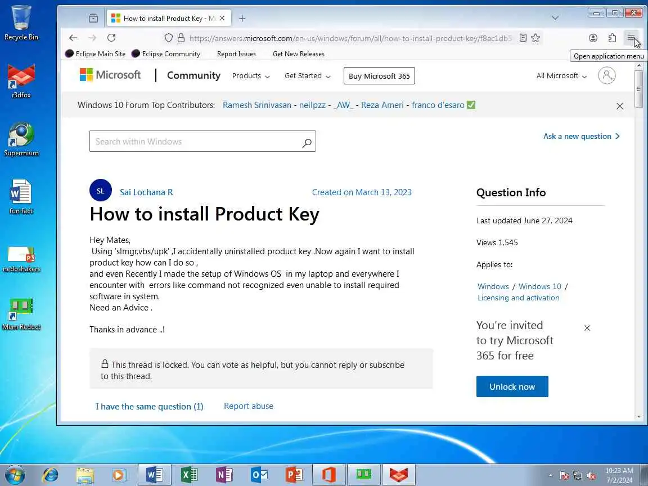
Task: Show site security padlock info
Action: coord(181,38)
